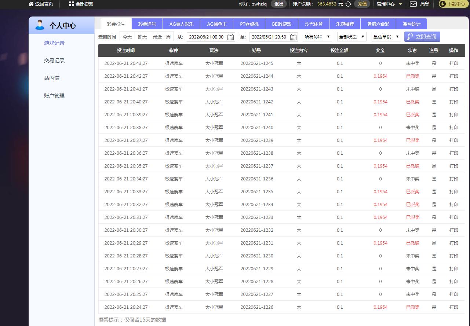470x326 pixels.
Task: Switch to the 彩票投注 tab
Action: 116,24
